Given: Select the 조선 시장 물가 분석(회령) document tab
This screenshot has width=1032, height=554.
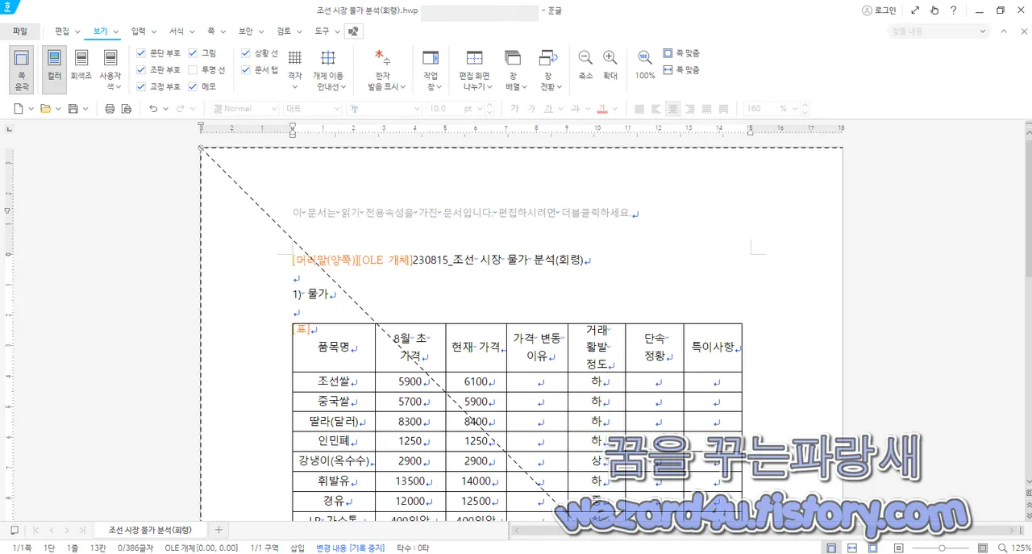Looking at the screenshot, I should [x=150, y=530].
